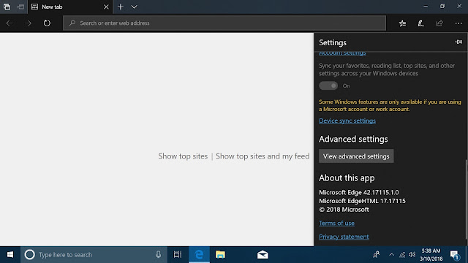The width and height of the screenshot is (468, 263).
Task: Click Show top sites
Action: 183,156
